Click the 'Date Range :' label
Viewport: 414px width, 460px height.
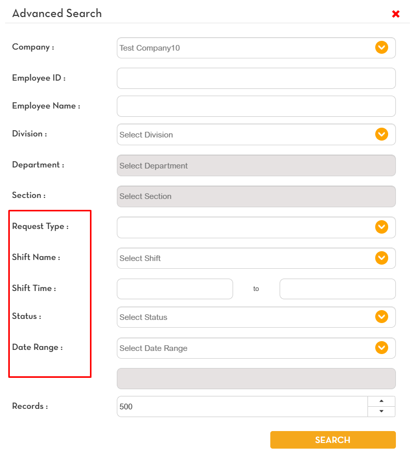click(x=37, y=347)
